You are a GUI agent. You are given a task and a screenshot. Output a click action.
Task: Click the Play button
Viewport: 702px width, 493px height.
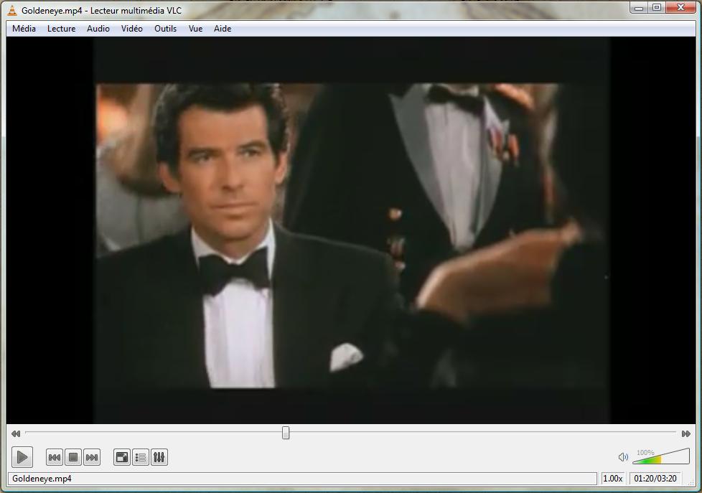point(22,457)
